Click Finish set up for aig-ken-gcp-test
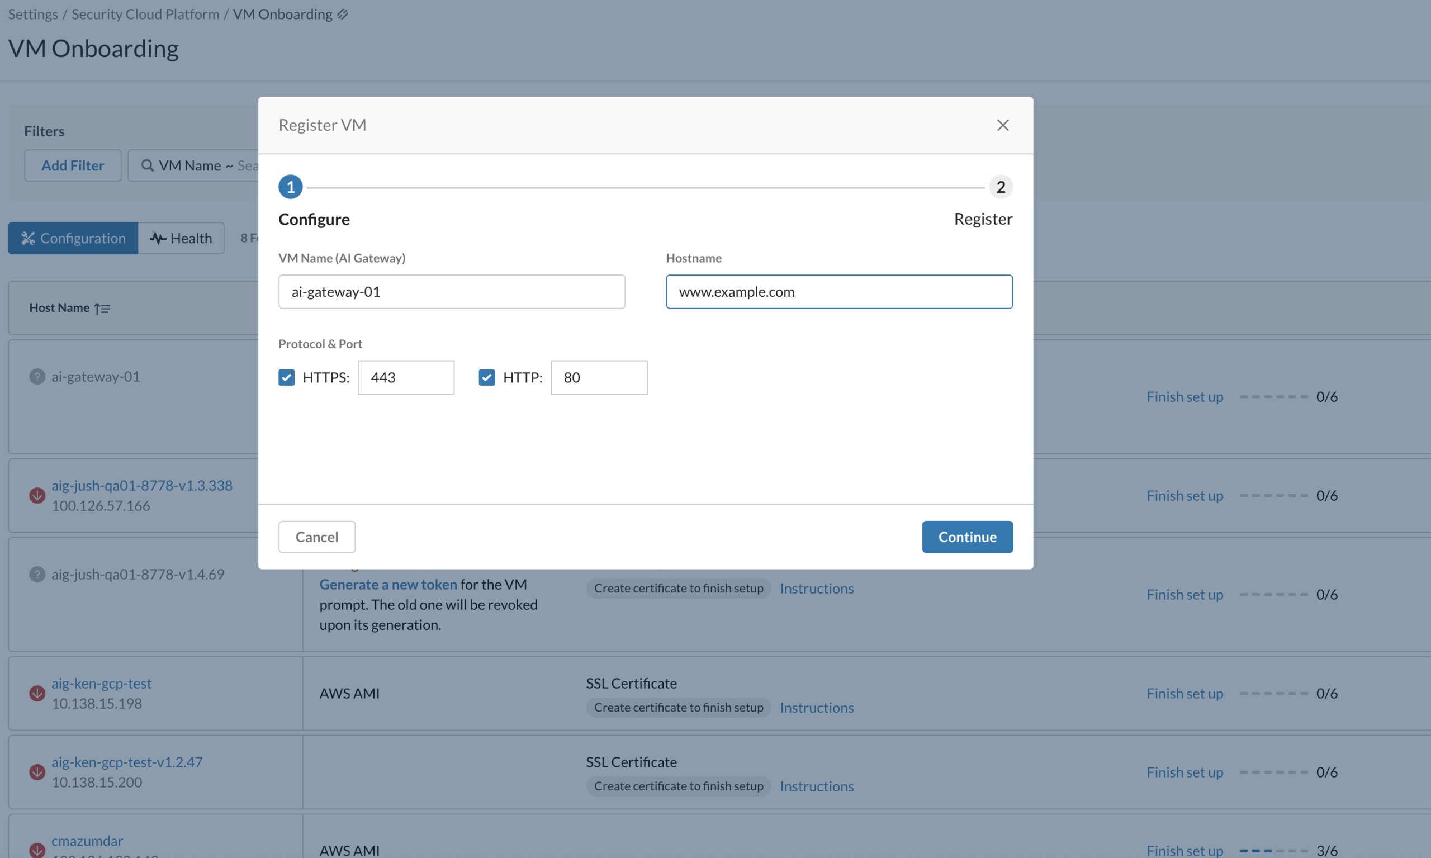This screenshot has height=858, width=1431. pos(1184,693)
